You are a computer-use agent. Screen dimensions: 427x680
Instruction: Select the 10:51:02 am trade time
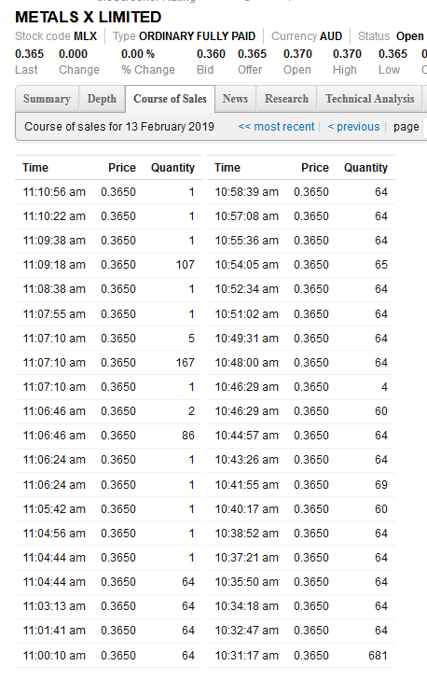[x=247, y=314]
